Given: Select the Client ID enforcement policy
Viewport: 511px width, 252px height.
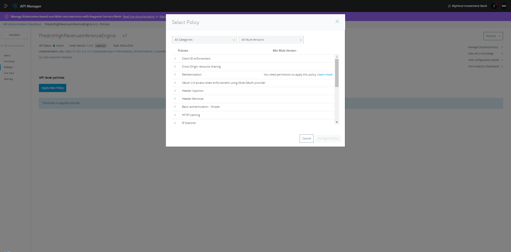Looking at the screenshot, I should (x=196, y=58).
